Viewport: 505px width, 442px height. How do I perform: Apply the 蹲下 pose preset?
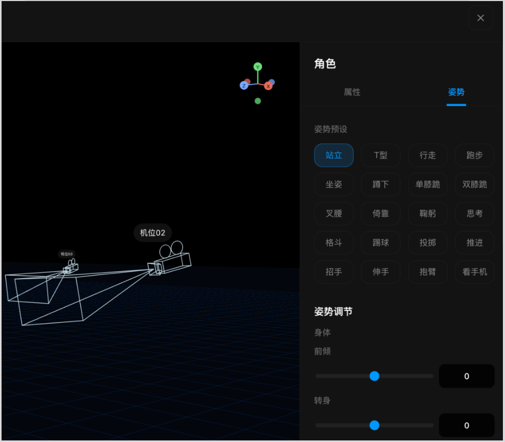coord(381,184)
